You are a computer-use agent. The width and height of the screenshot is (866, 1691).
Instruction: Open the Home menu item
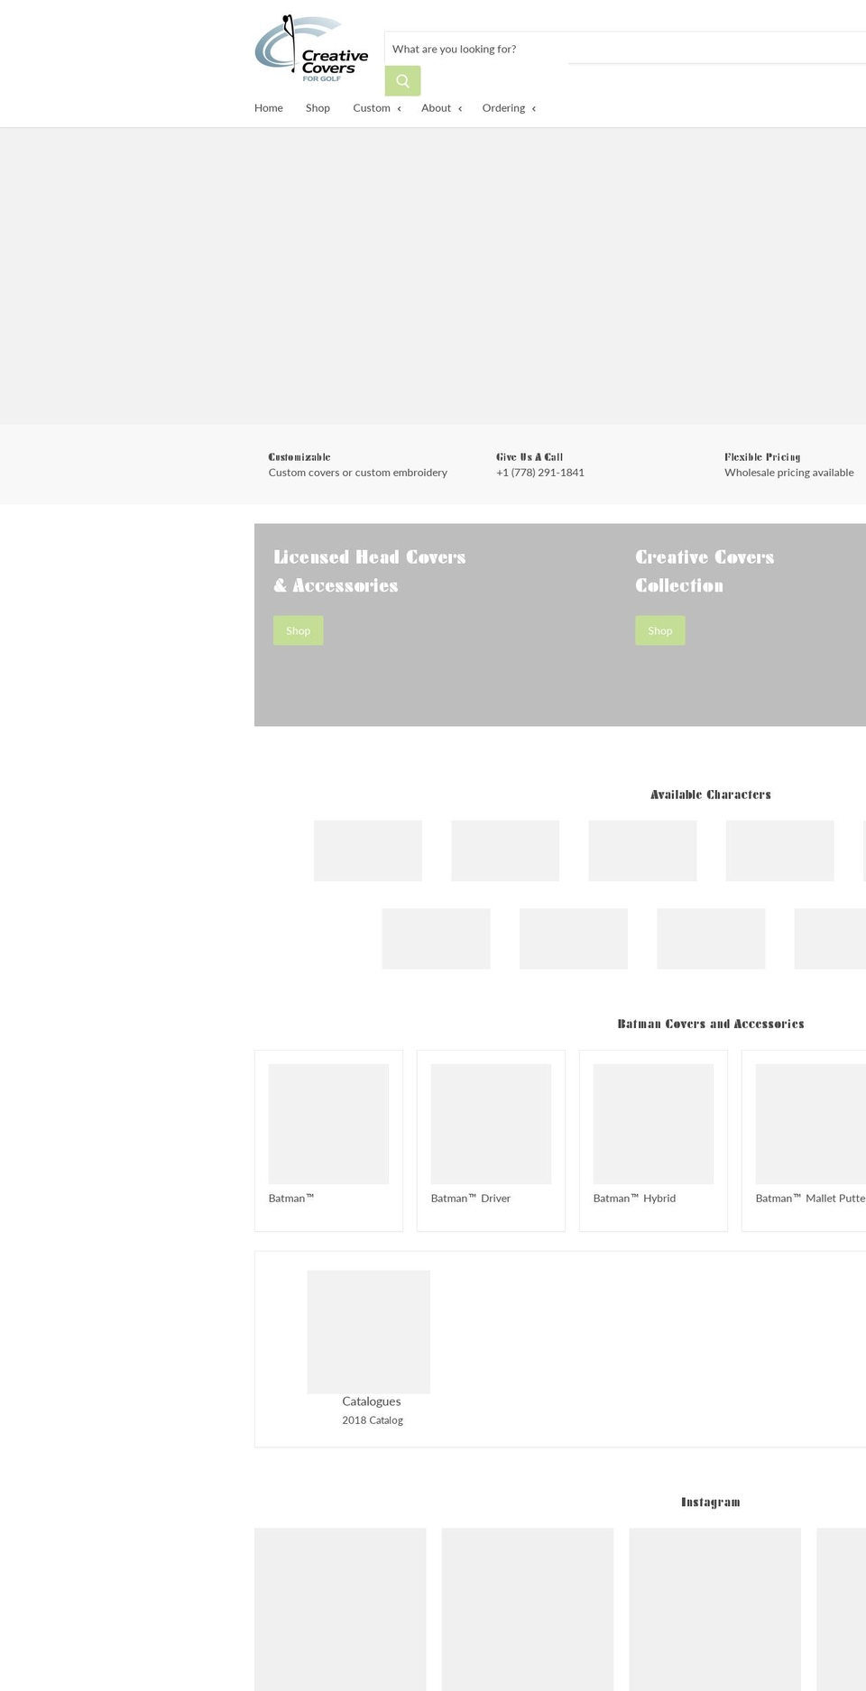pos(269,108)
